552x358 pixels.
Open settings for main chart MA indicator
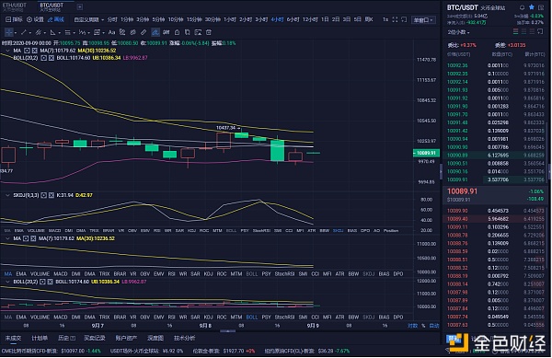tap(27, 51)
